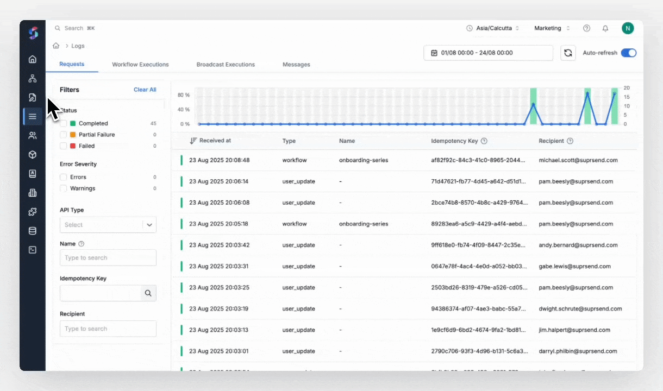Click the Received at sort icon
Viewport: 663px width, 391px height.
pos(193,141)
